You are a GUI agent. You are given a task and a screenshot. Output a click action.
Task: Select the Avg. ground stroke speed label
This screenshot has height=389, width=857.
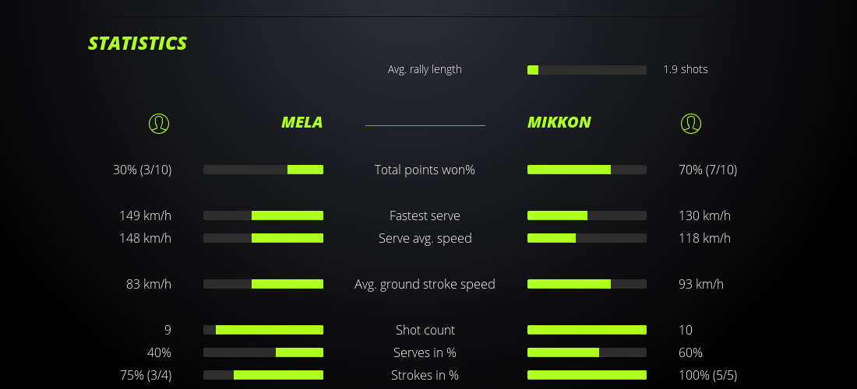point(425,284)
